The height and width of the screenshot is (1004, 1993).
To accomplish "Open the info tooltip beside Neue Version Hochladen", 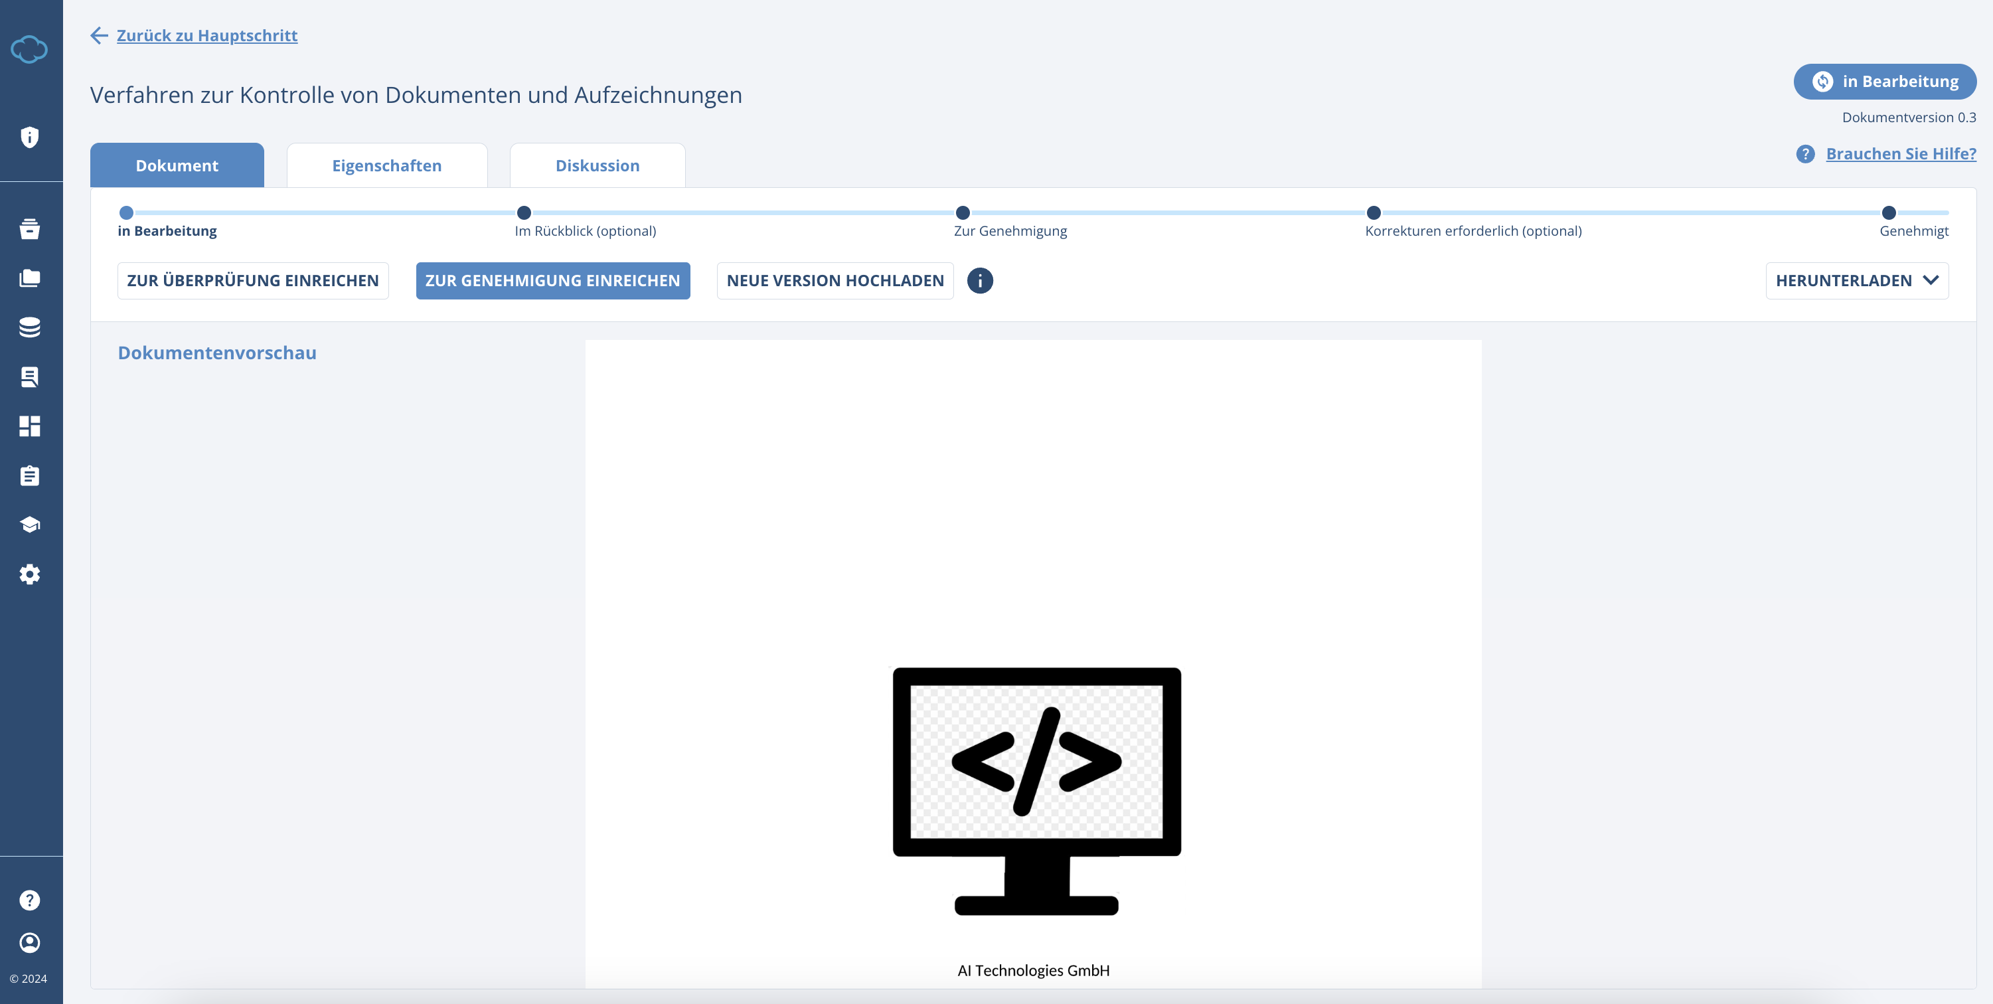I will coord(981,280).
